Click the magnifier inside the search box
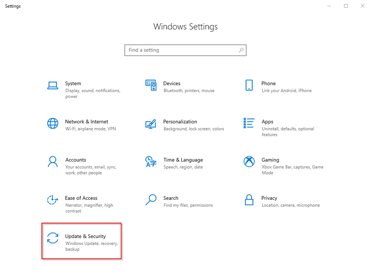This screenshot has width=371, height=278. (x=241, y=50)
